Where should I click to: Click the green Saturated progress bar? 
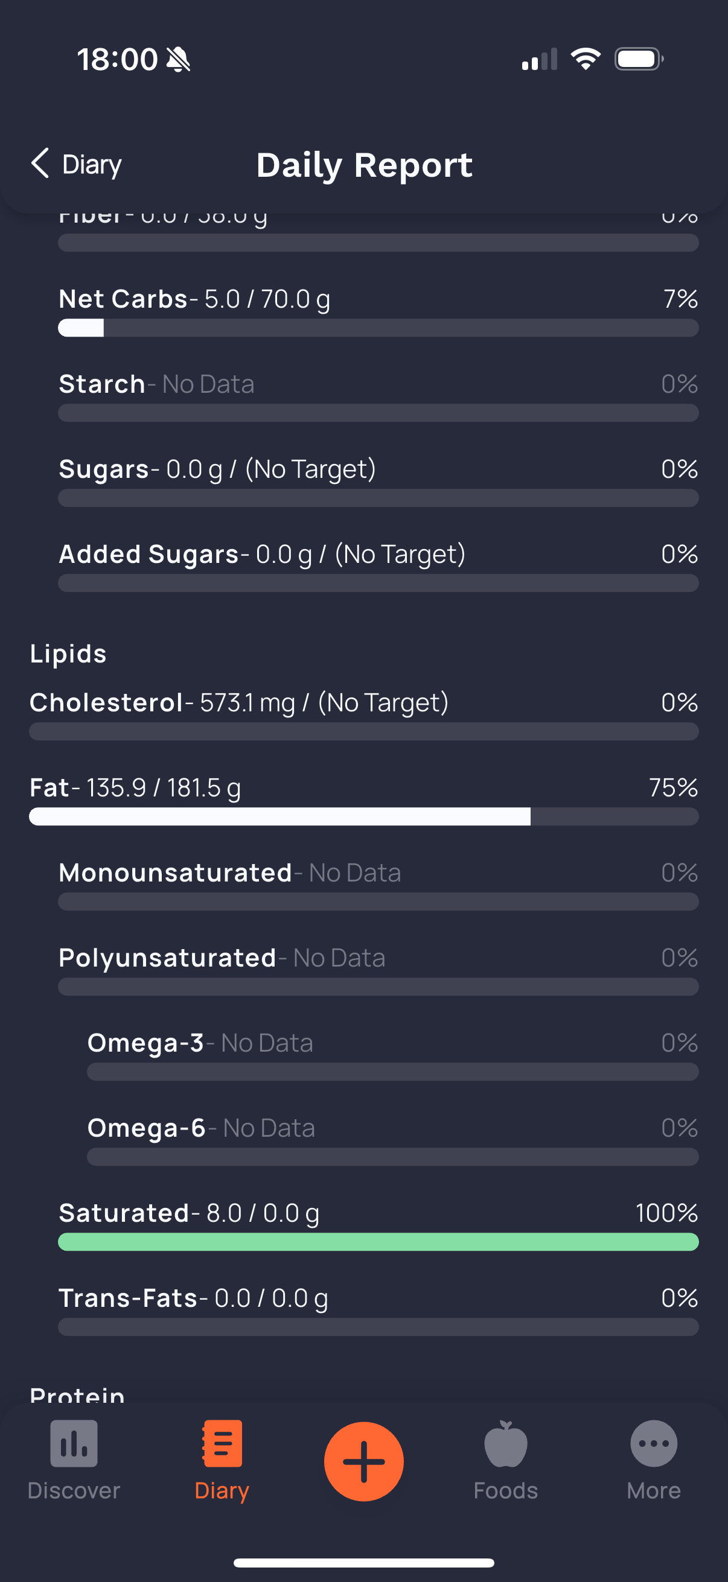378,1242
